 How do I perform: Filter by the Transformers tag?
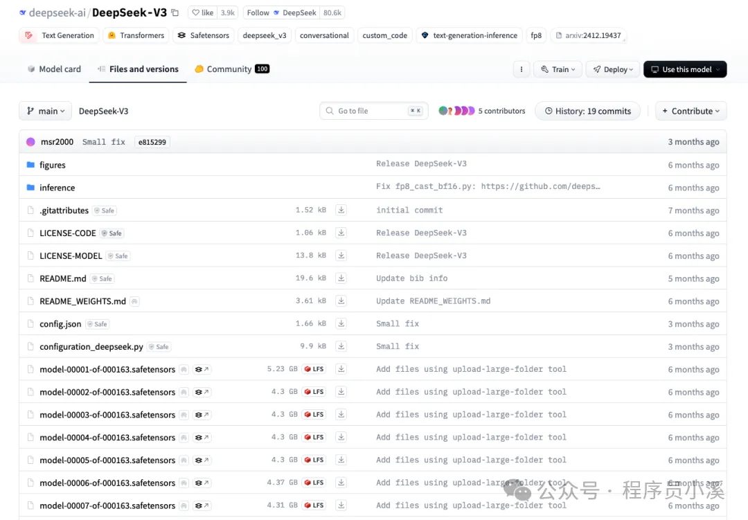coord(136,35)
